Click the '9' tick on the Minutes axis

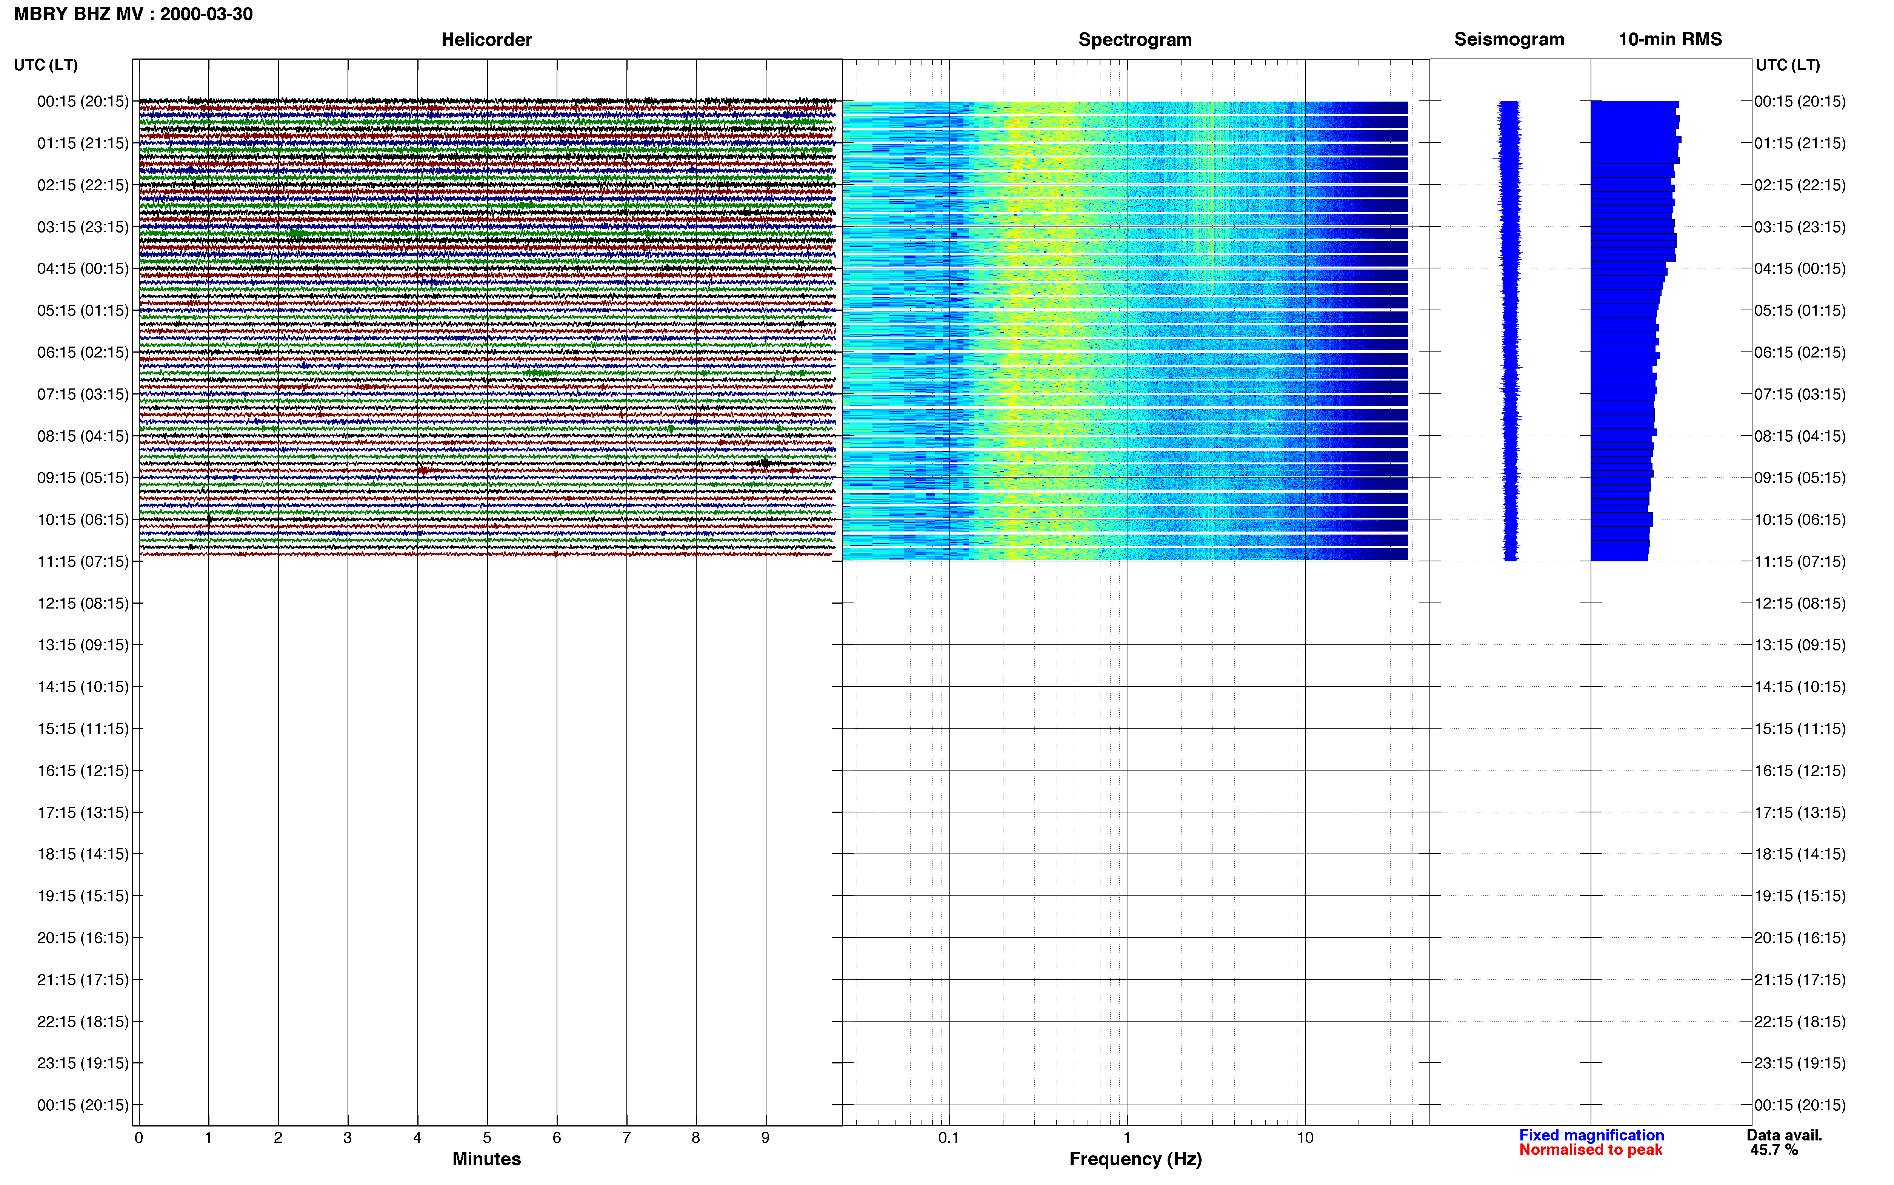765,1138
